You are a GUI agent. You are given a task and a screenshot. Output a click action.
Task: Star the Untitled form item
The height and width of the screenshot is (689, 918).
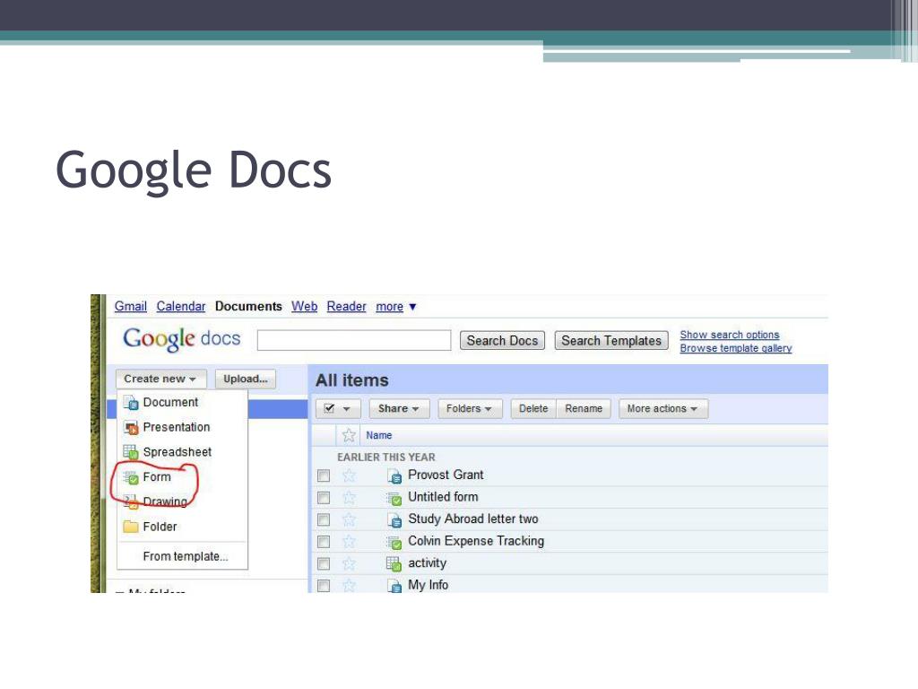(349, 498)
